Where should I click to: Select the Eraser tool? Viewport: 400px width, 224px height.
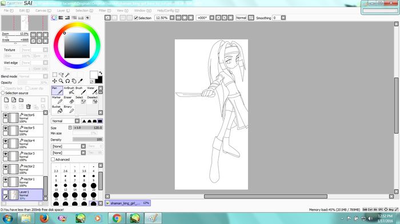pos(69,100)
